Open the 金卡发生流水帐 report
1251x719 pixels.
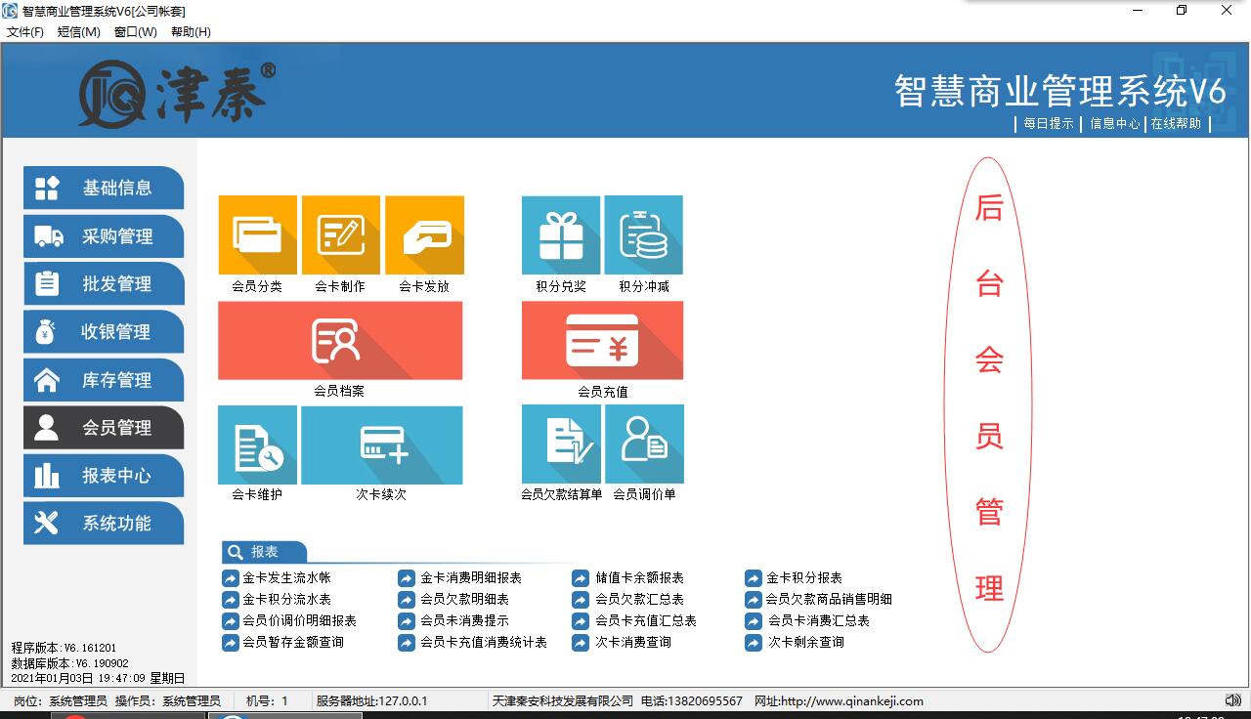pos(286,577)
